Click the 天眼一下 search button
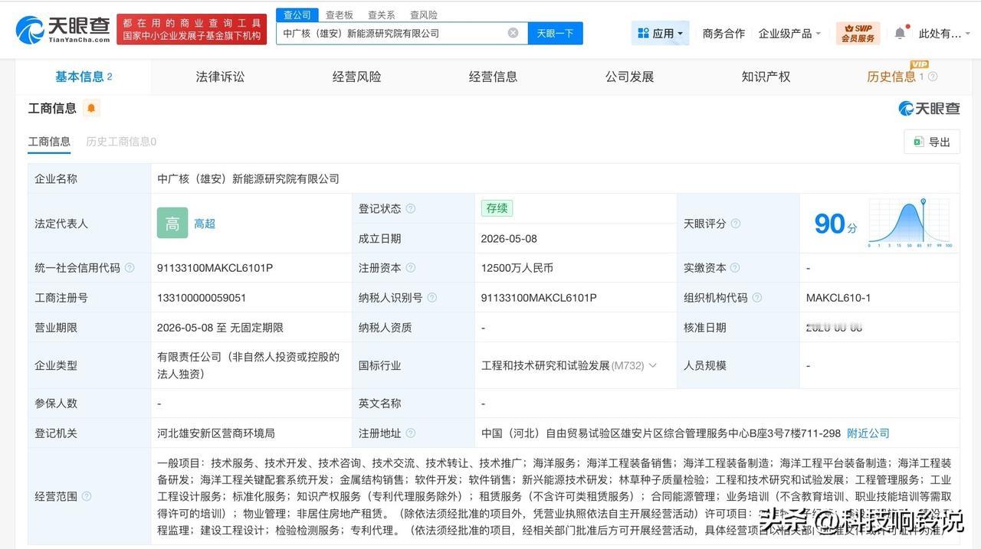The height and width of the screenshot is (549, 981). (555, 33)
